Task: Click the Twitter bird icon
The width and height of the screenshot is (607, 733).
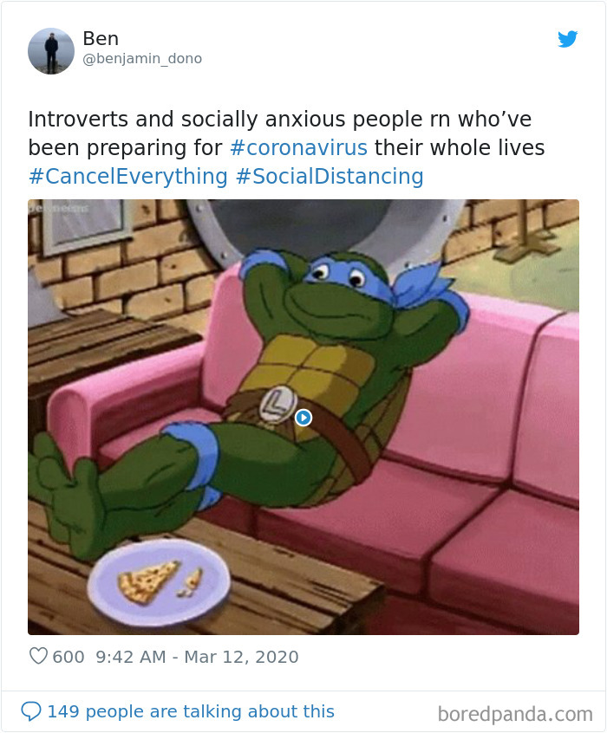Action: pos(568,39)
